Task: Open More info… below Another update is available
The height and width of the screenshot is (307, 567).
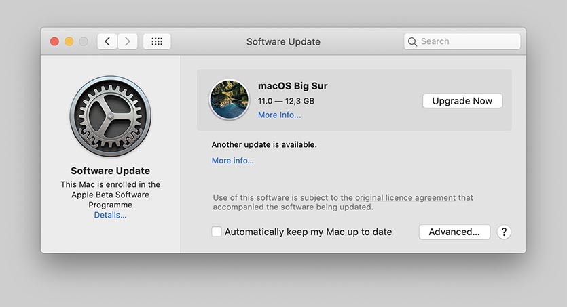Action: click(x=232, y=161)
